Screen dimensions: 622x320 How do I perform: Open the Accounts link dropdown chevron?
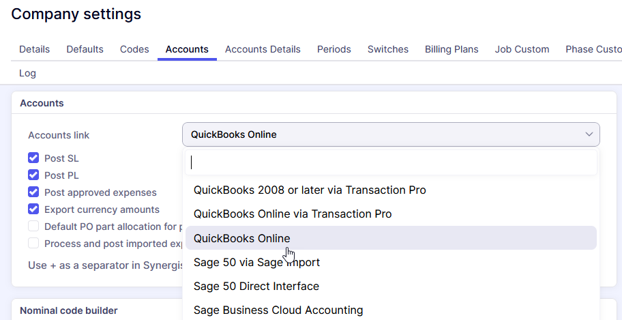[589, 134]
